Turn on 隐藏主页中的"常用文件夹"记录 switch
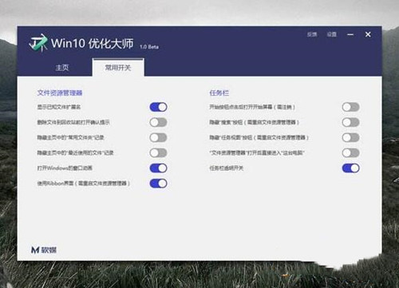The height and width of the screenshot is (288, 399). 158,137
